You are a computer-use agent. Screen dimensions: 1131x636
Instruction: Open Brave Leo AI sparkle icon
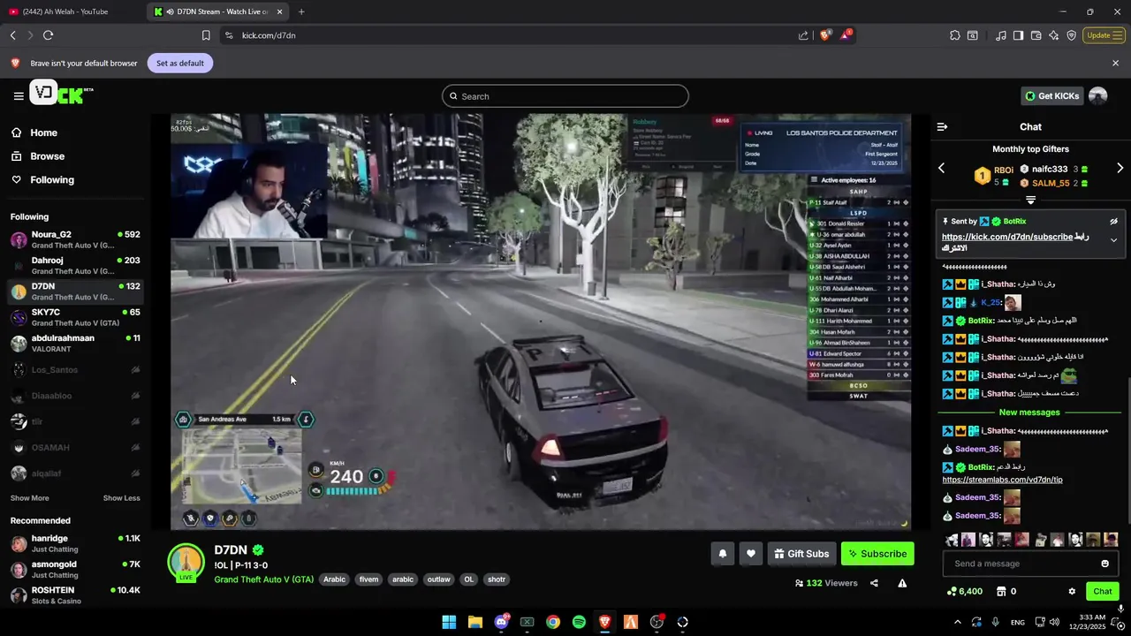pyautogui.click(x=1053, y=35)
